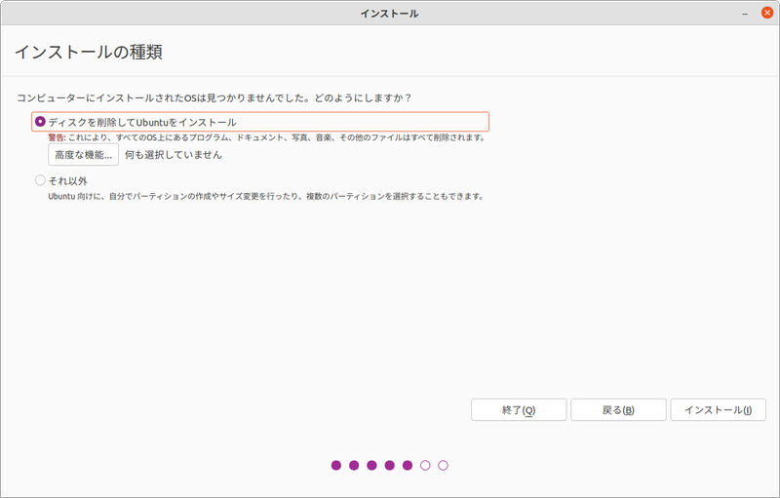Viewport: 780px width, 498px height.
Task: Click the red '警告:' warning label
Action: (57, 137)
